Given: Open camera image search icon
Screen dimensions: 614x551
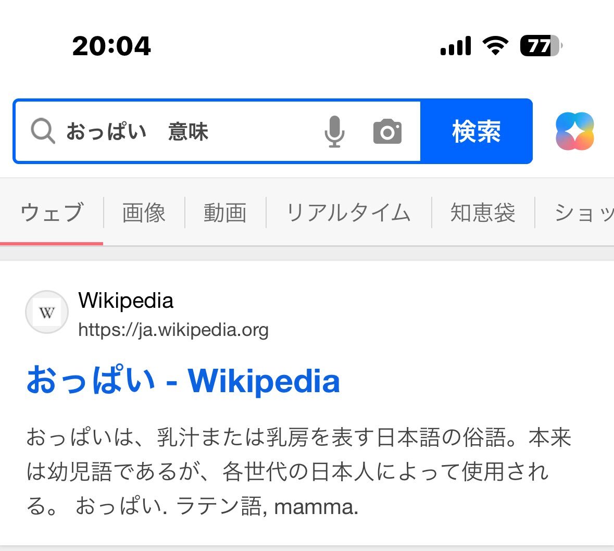Looking at the screenshot, I should pyautogui.click(x=387, y=132).
